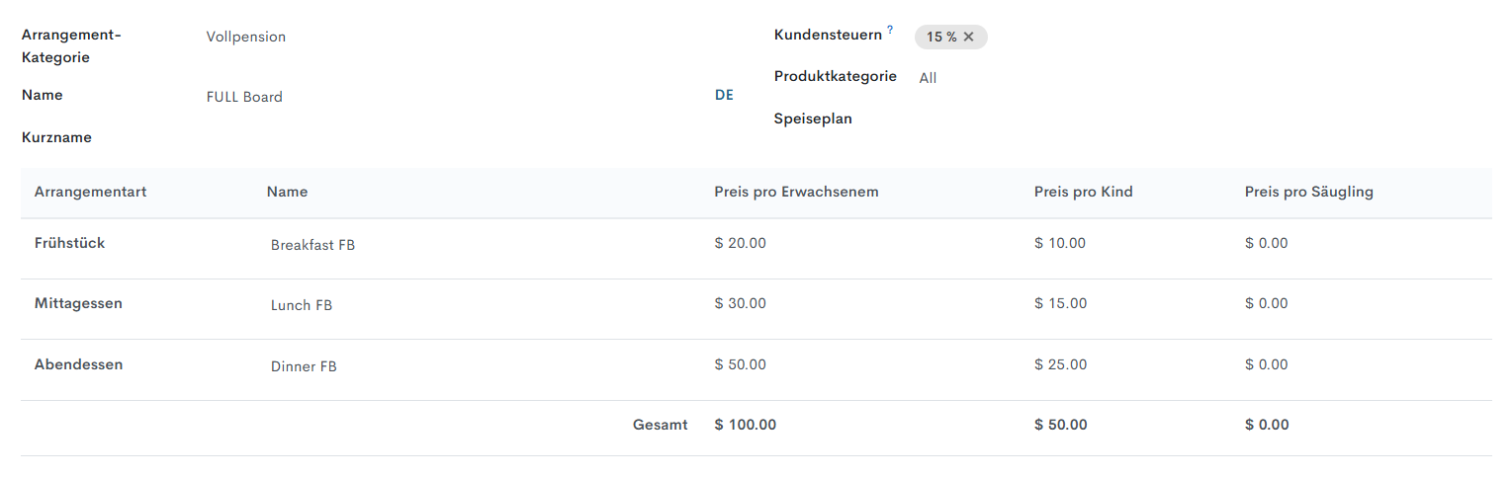Viewport: 1512px width, 478px height.
Task: Click the 15 % tax tag
Action: click(x=941, y=37)
